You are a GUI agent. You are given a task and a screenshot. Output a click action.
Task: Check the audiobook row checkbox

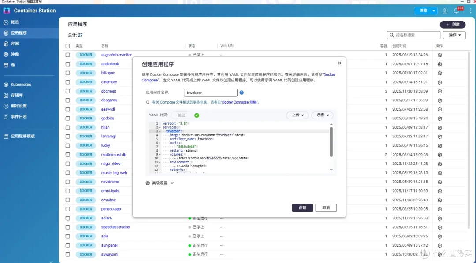[68, 64]
